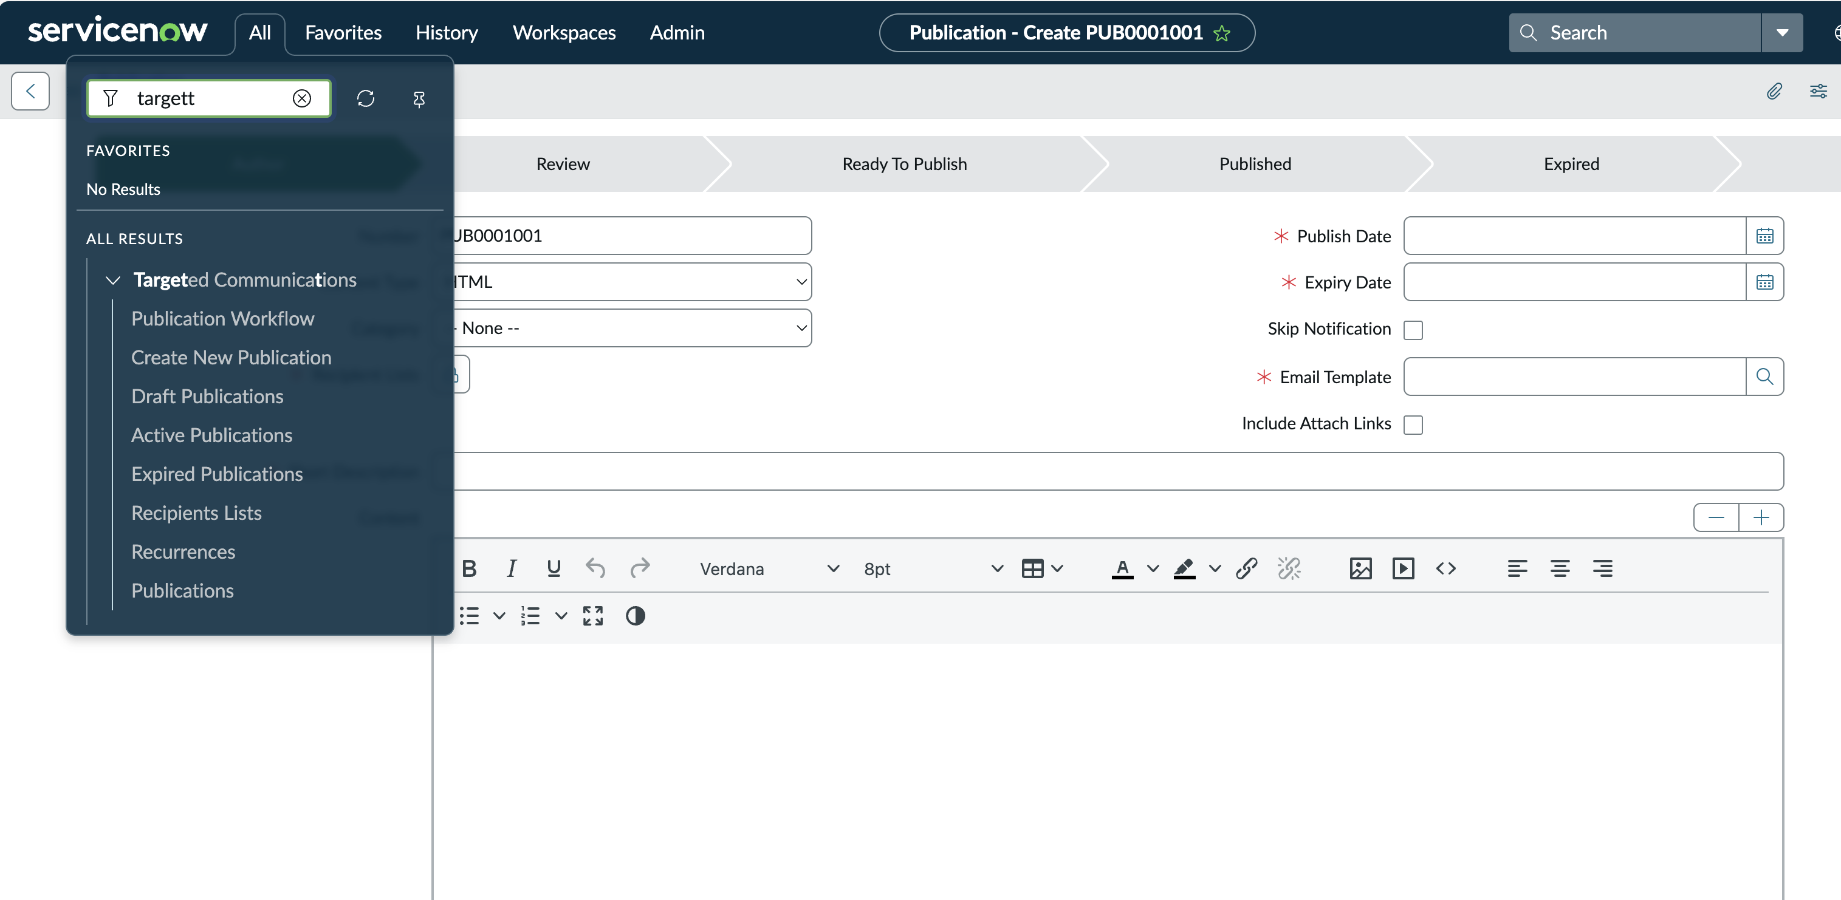Select the Expired workflow stage

(1572, 165)
